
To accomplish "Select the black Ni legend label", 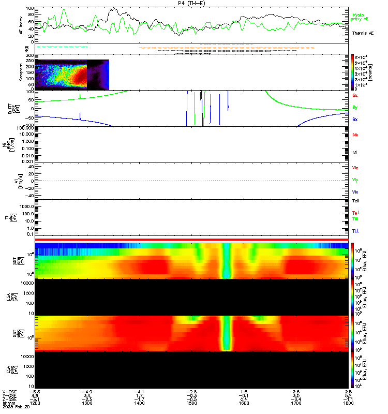I will pyautogui.click(x=354, y=153).
